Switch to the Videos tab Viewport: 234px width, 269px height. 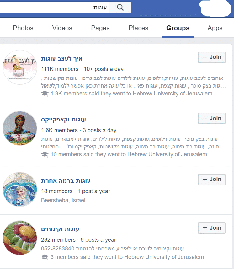(62, 28)
